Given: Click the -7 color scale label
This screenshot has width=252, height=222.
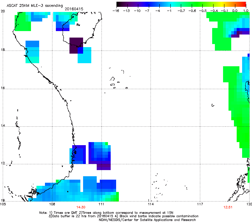Looking at the screenshot, I should tap(147, 11).
